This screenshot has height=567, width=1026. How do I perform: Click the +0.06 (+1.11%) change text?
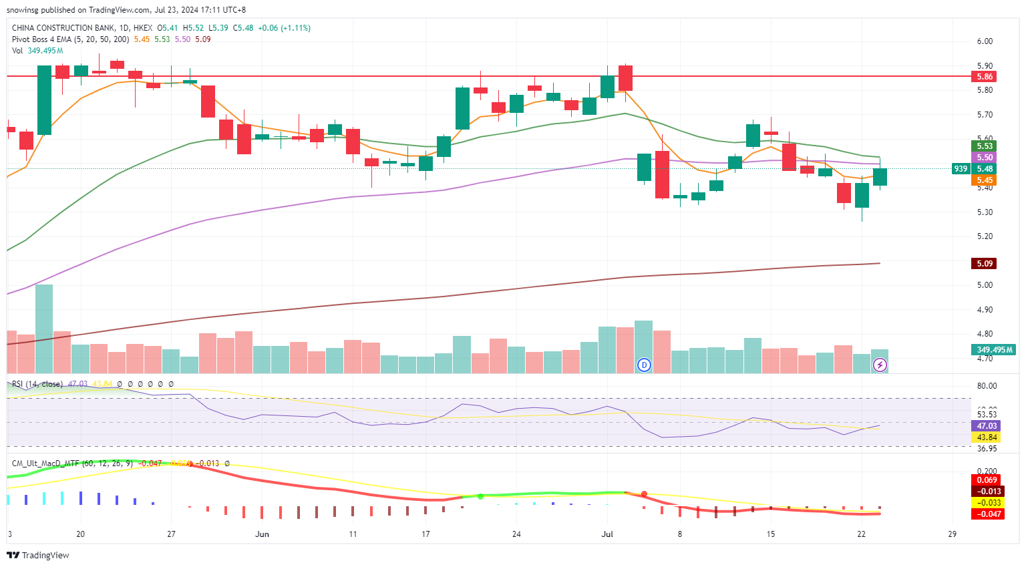pyautogui.click(x=285, y=28)
